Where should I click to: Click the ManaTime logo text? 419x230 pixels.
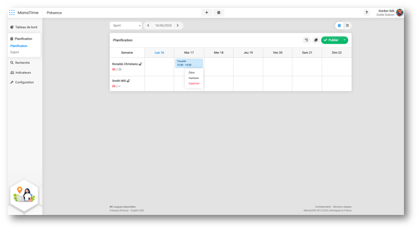click(x=28, y=13)
